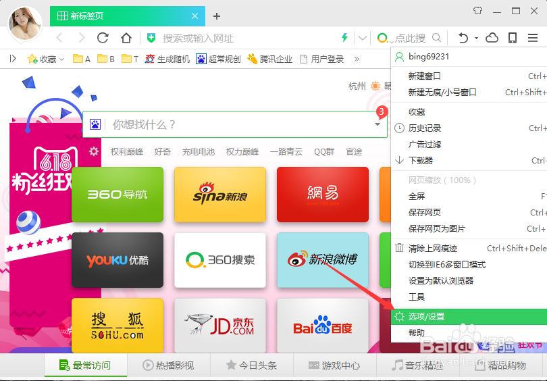Select 新建无痕/小号窗口 from the menu

pos(469,92)
